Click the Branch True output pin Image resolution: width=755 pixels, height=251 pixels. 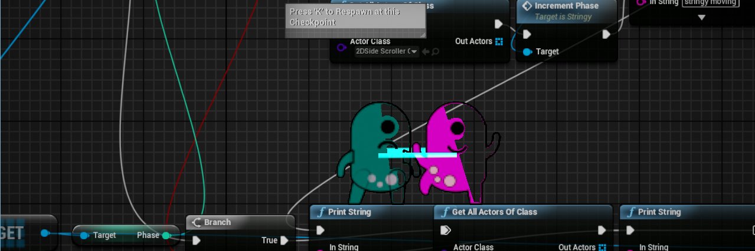coord(285,240)
